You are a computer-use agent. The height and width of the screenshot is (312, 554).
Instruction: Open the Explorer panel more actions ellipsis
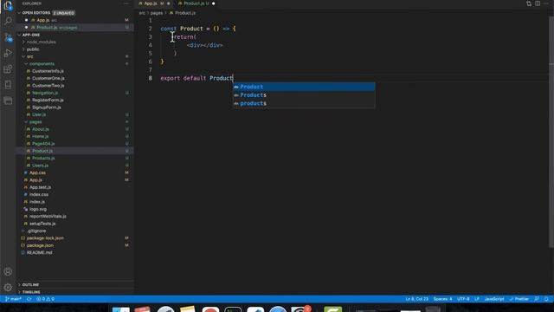(x=126, y=3)
